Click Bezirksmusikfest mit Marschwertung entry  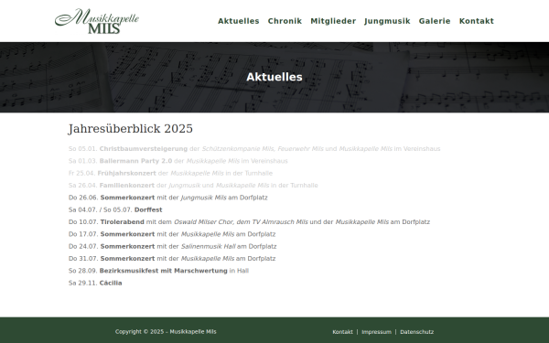pyautogui.click(x=158, y=271)
